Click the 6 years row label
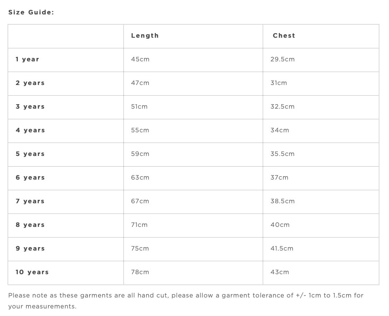Viewport: 389px width, 316px height. pos(30,178)
